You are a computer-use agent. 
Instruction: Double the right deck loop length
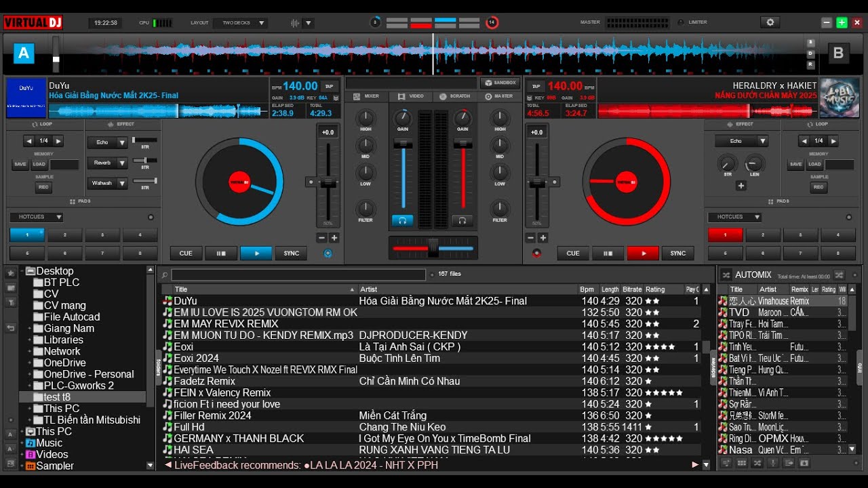tap(833, 141)
